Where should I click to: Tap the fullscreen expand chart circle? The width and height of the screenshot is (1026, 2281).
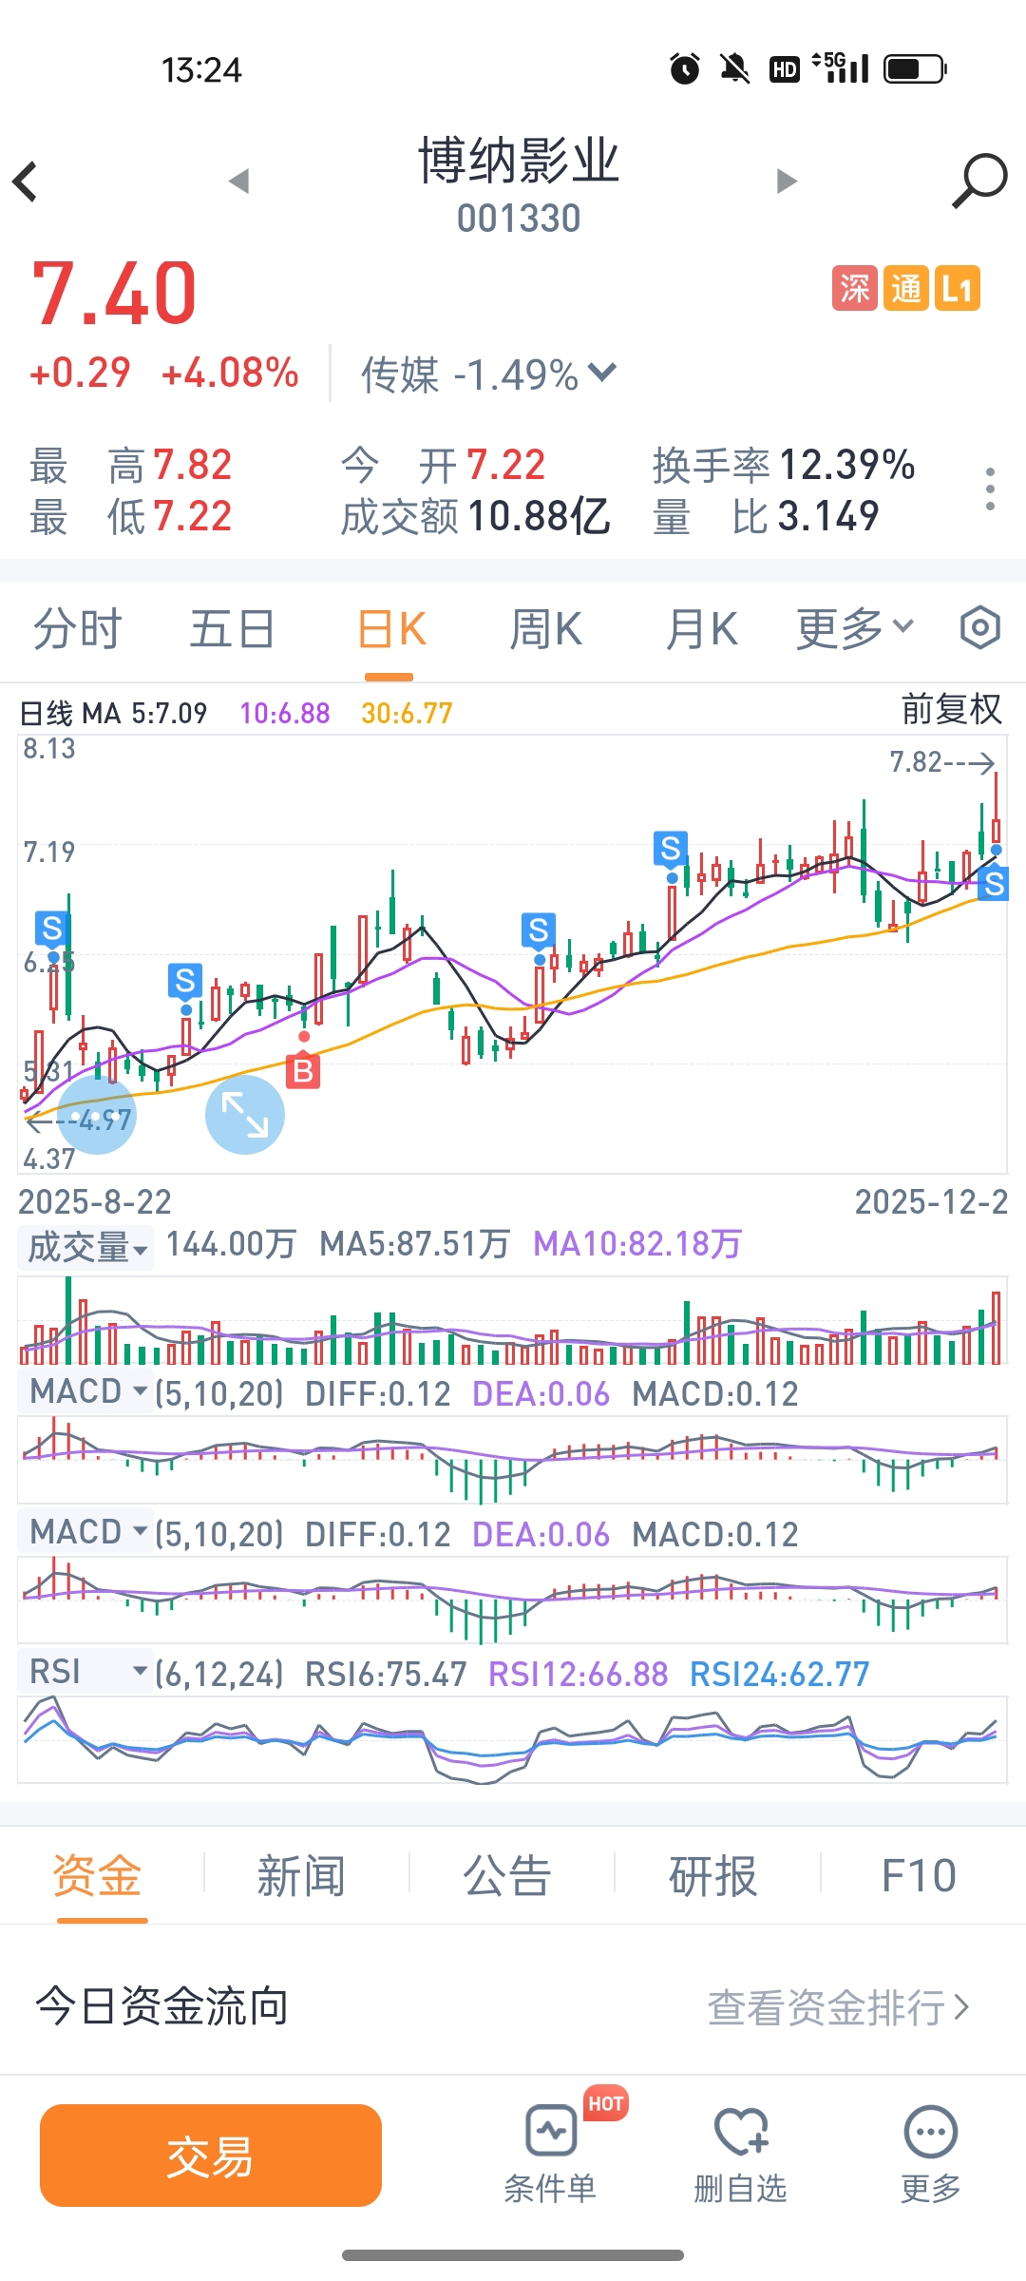pyautogui.click(x=245, y=1115)
